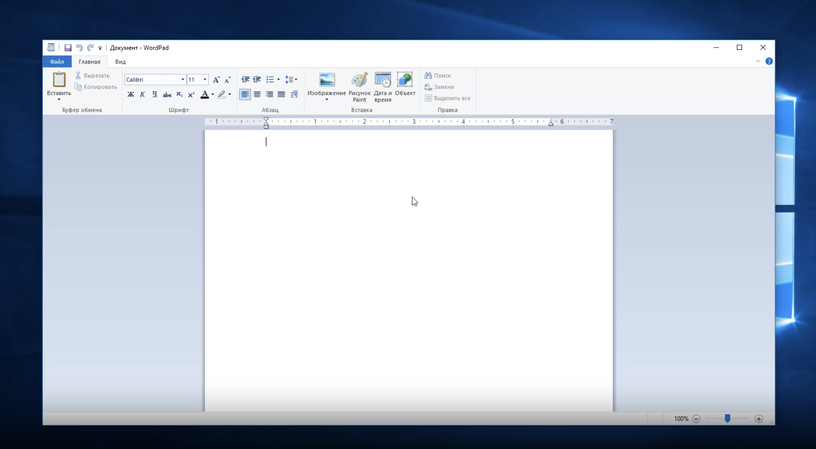
Task: Open the WordPad help icon
Action: [x=769, y=62]
